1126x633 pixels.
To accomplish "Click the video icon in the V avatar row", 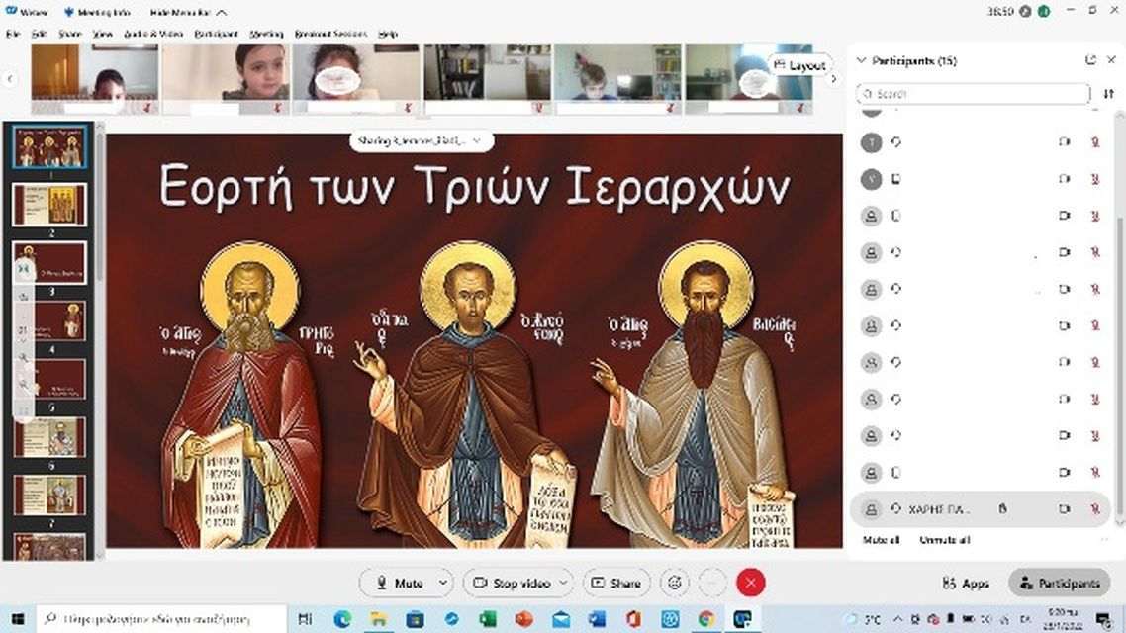I will (1065, 179).
